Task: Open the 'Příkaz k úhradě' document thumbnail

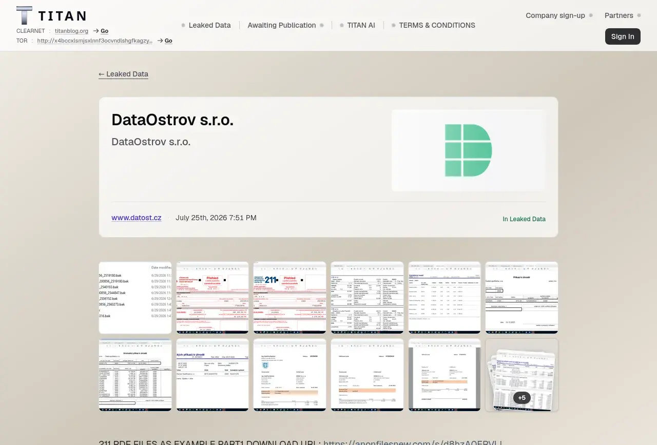Action: coord(521,298)
